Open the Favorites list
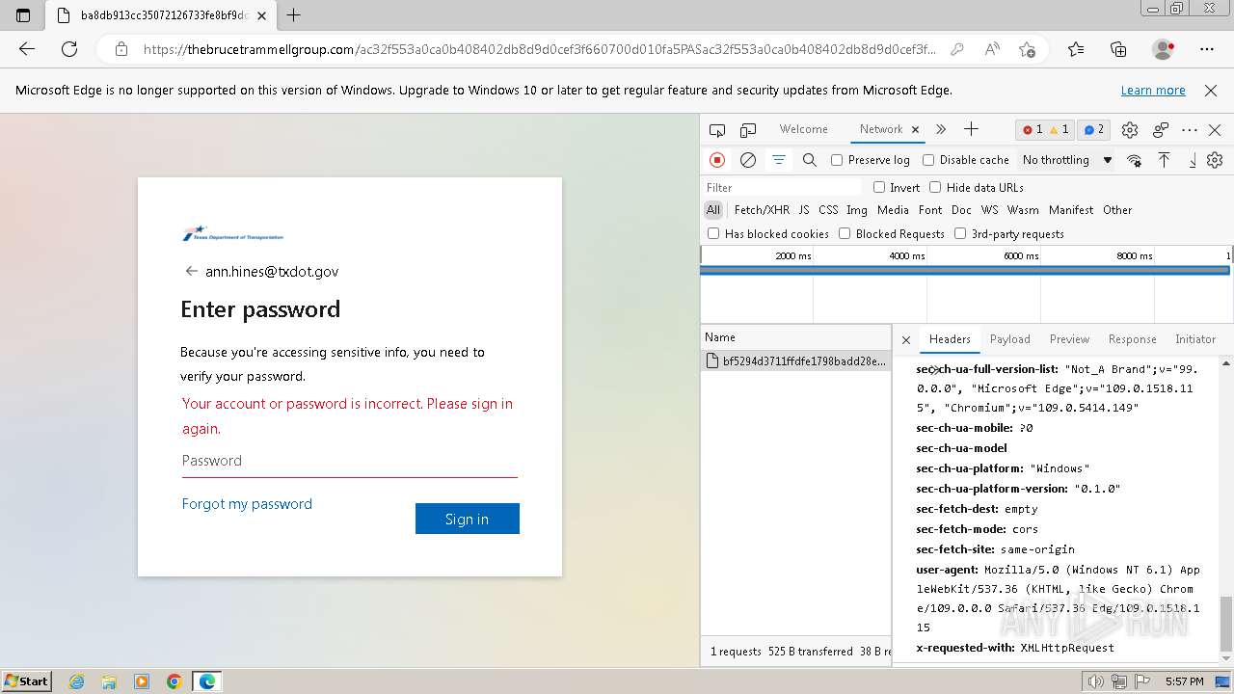The height and width of the screenshot is (694, 1234). point(1076,49)
